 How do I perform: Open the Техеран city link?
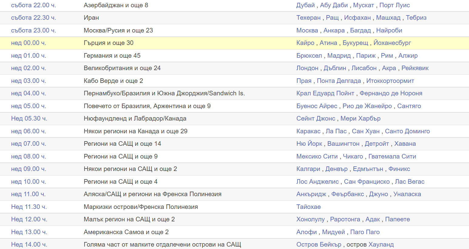coord(308,18)
